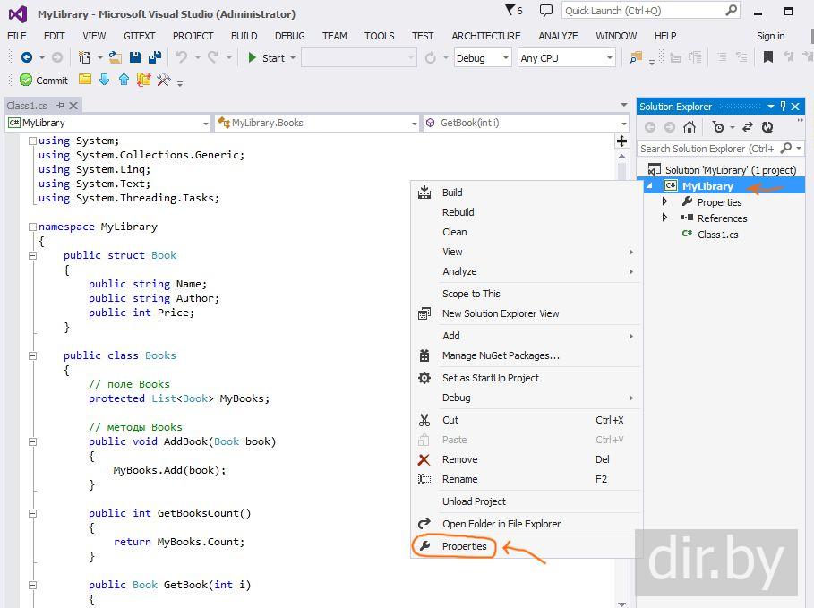This screenshot has width=814, height=608.
Task: Collapse the public class Books outline
Action: pyautogui.click(x=33, y=355)
